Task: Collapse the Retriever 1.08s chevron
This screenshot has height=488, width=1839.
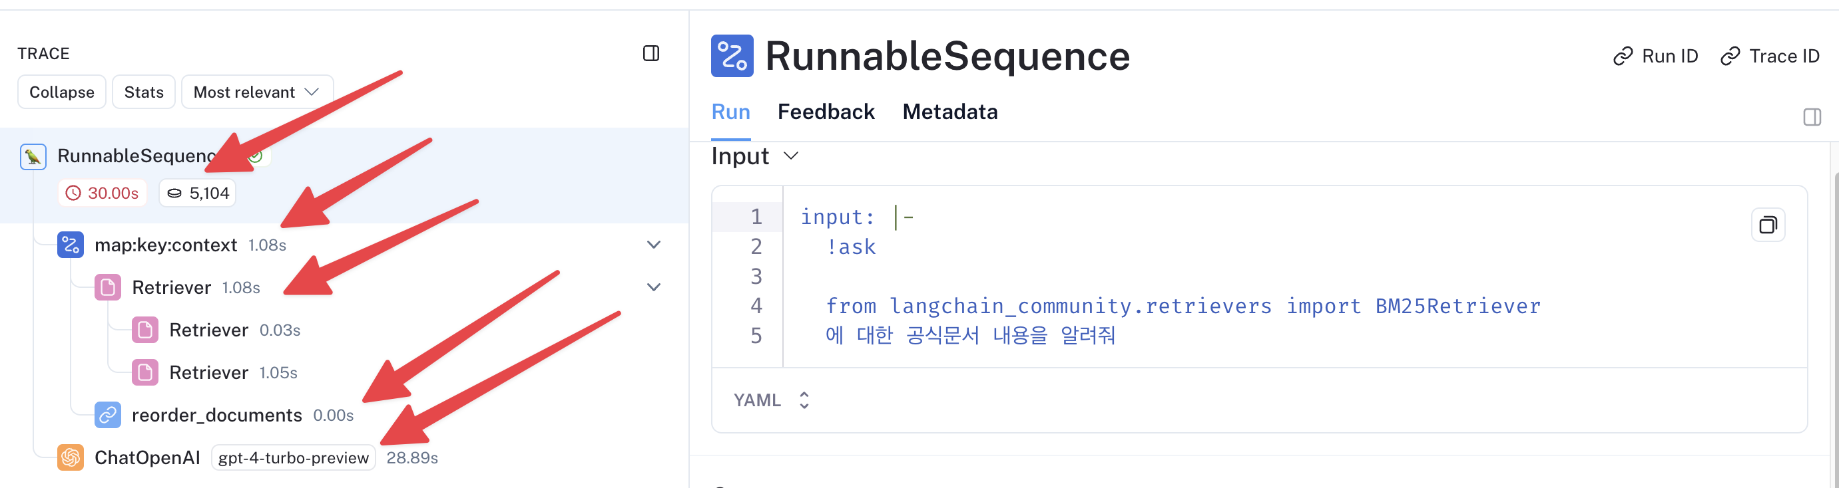Action: pyautogui.click(x=653, y=287)
